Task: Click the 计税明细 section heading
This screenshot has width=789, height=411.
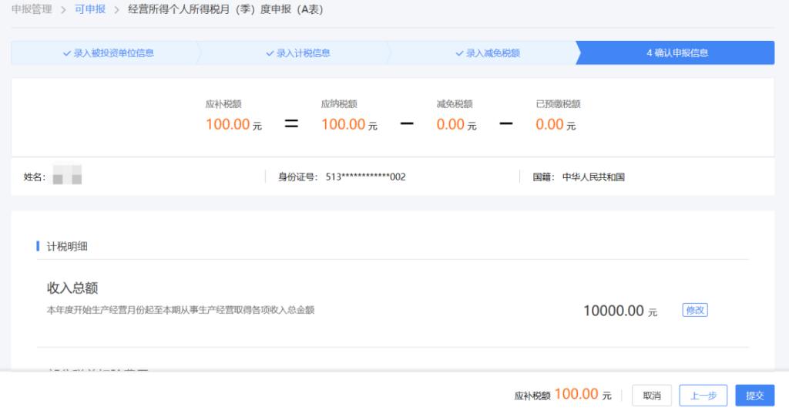Action: (67, 246)
